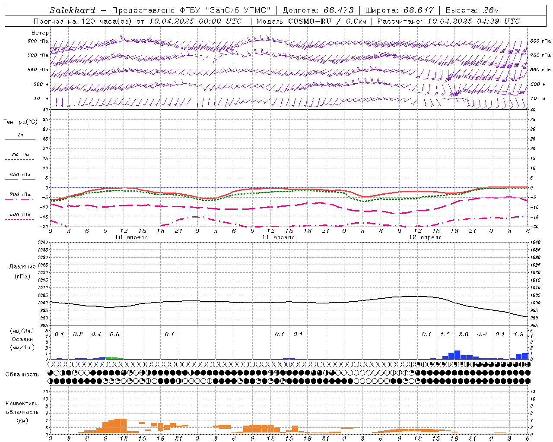Select the 12 апреля date label

pos(425,237)
